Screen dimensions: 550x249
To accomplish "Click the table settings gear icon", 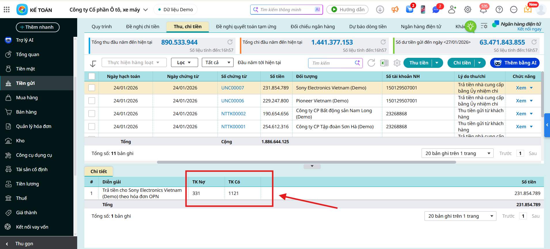I will point(397,63).
